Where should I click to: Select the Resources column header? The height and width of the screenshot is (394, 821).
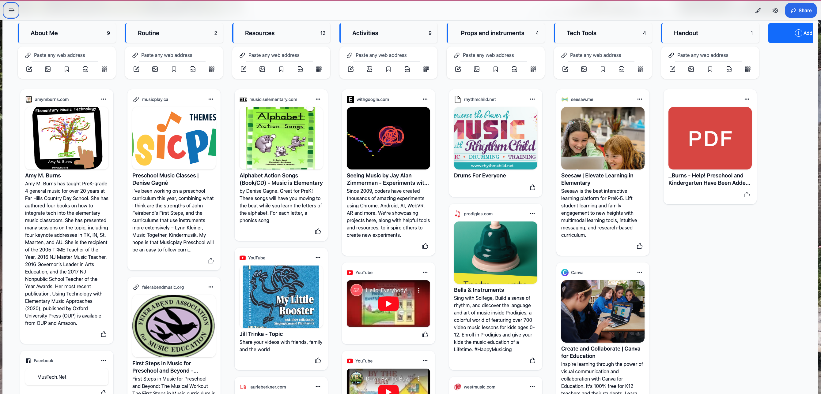282,33
